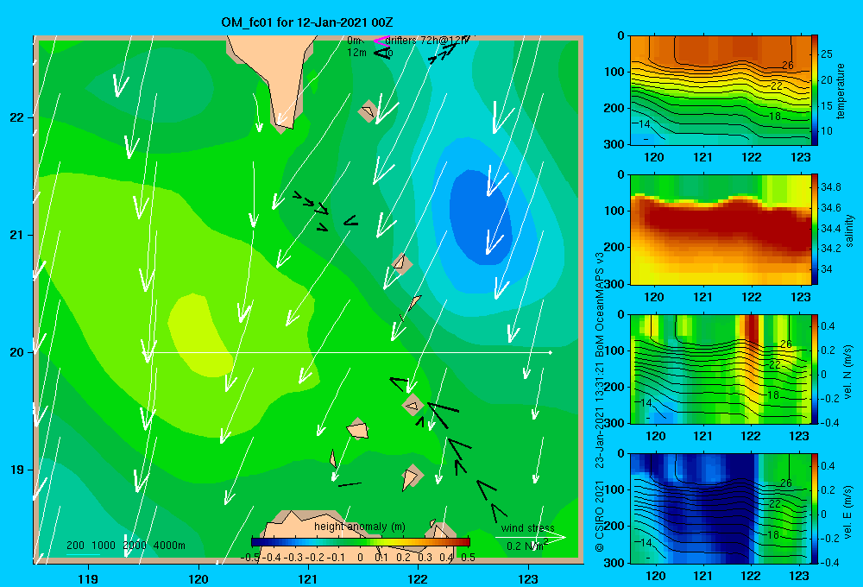Image resolution: width=863 pixels, height=587 pixels.
Task: Open the temperature cross-section panel
Action: tap(720, 90)
